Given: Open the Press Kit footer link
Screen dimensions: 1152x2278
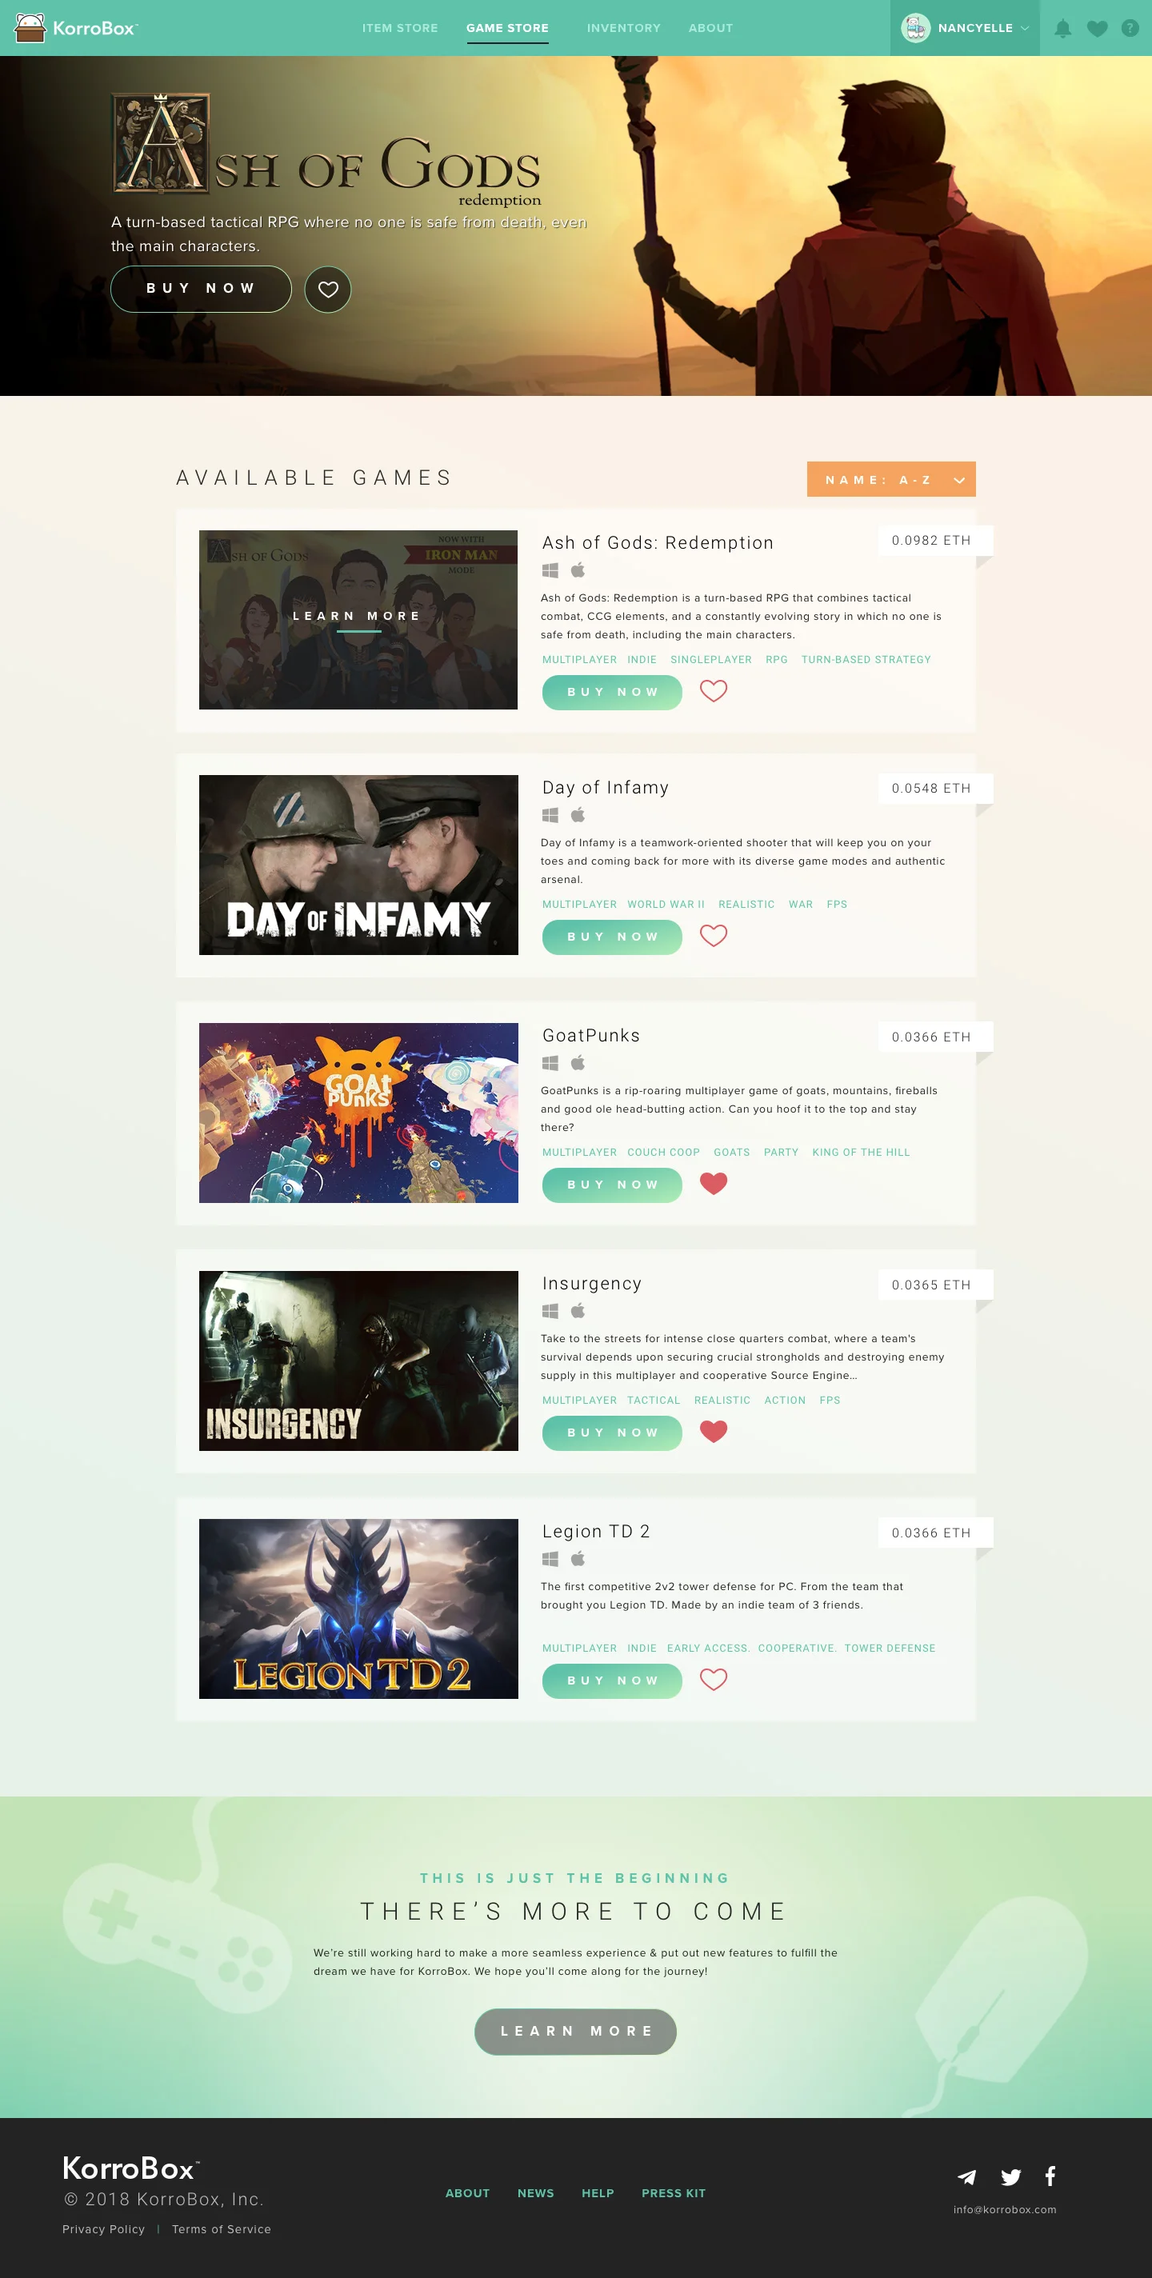Looking at the screenshot, I should pyautogui.click(x=674, y=2193).
